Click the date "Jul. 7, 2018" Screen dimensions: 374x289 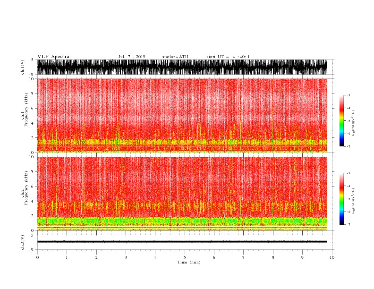coord(132,57)
